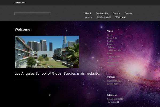Open the August 2014 archive
160x107 pixels.
(x=113, y=84)
